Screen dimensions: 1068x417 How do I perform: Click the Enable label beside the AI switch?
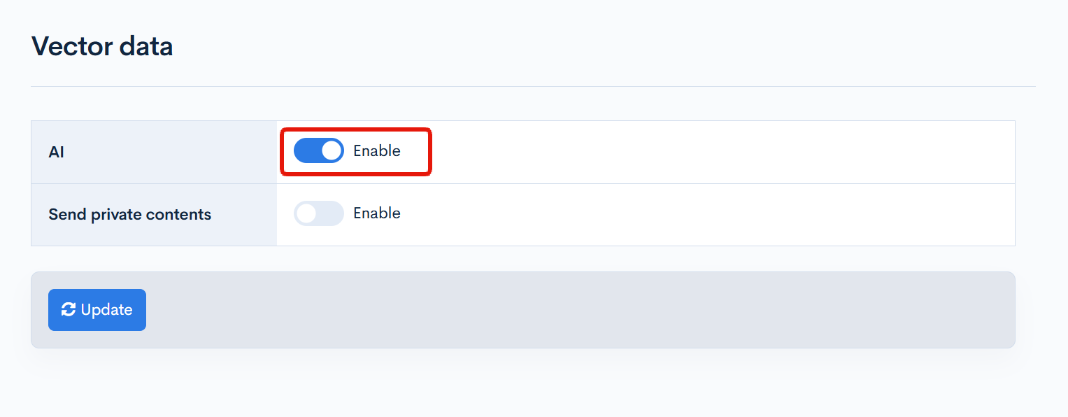[x=377, y=151]
